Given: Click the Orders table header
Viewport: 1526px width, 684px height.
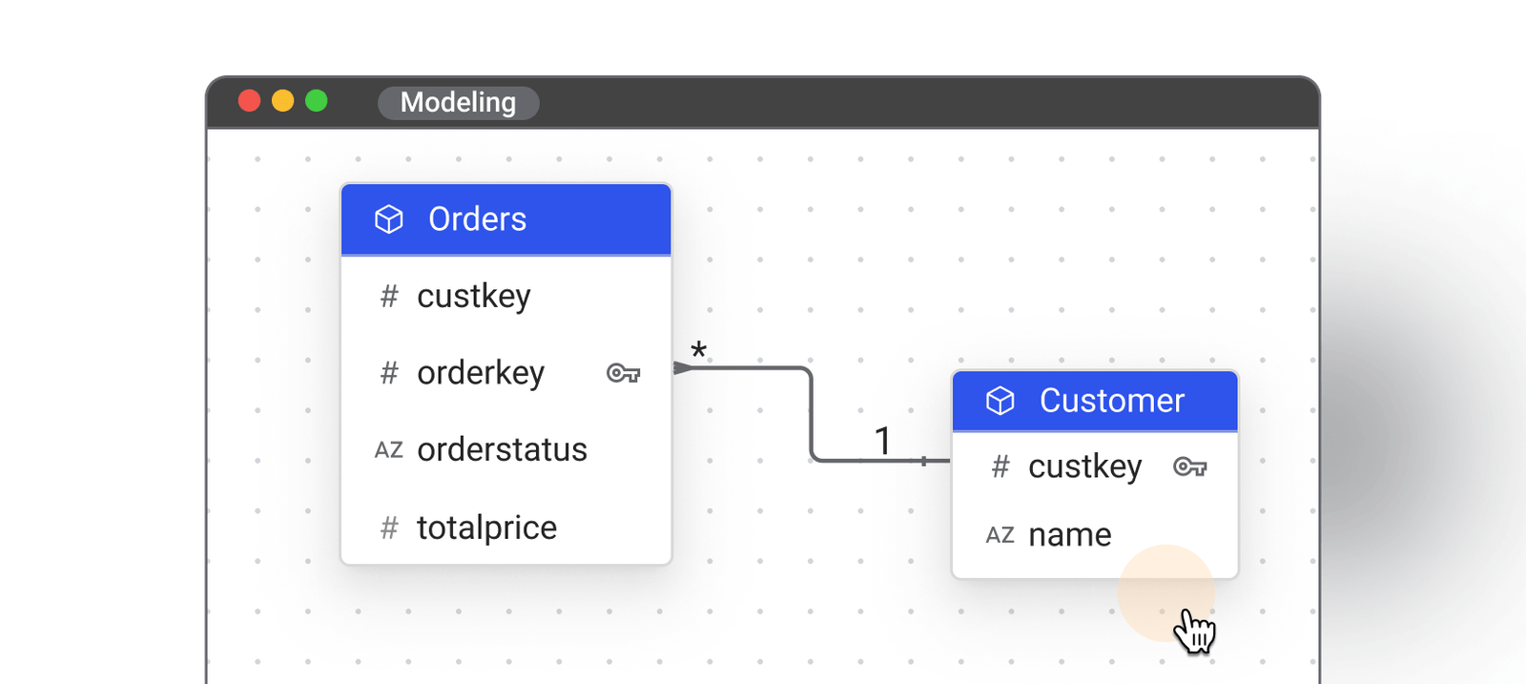Looking at the screenshot, I should coord(505,218).
